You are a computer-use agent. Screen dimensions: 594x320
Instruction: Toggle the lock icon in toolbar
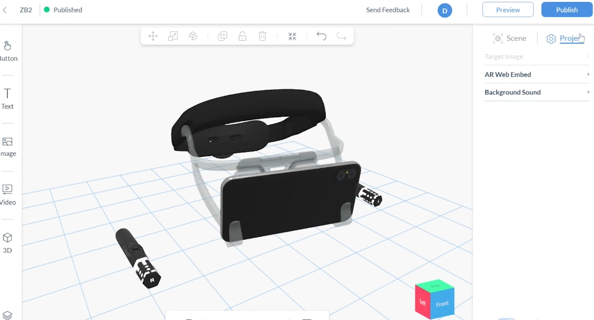pos(242,36)
